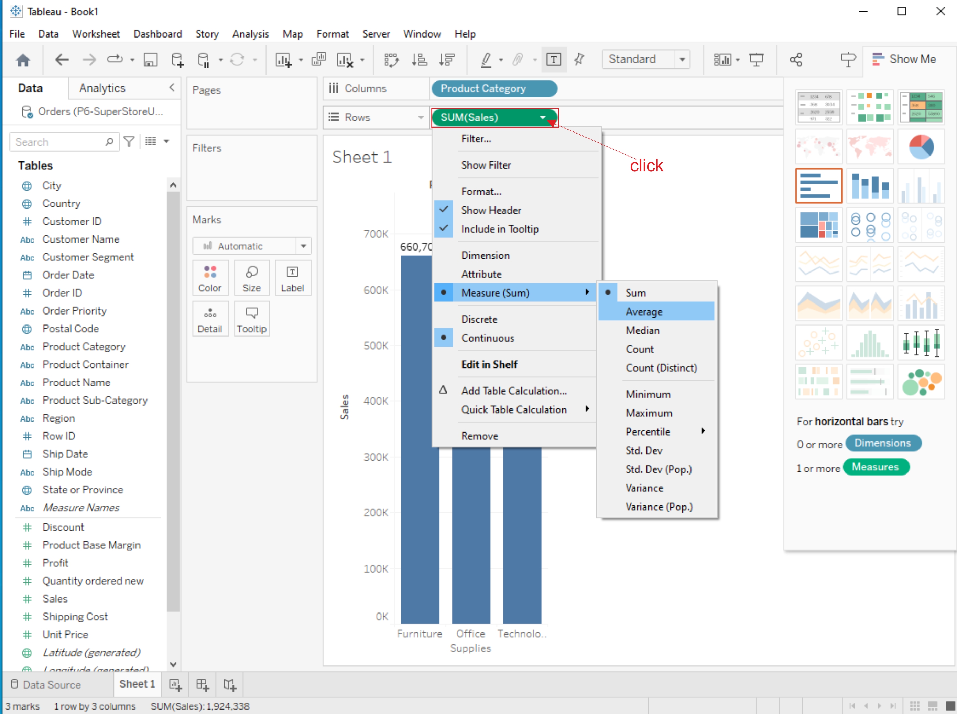The image size is (957, 714).
Task: Click the highlight pen icon
Action: point(486,60)
